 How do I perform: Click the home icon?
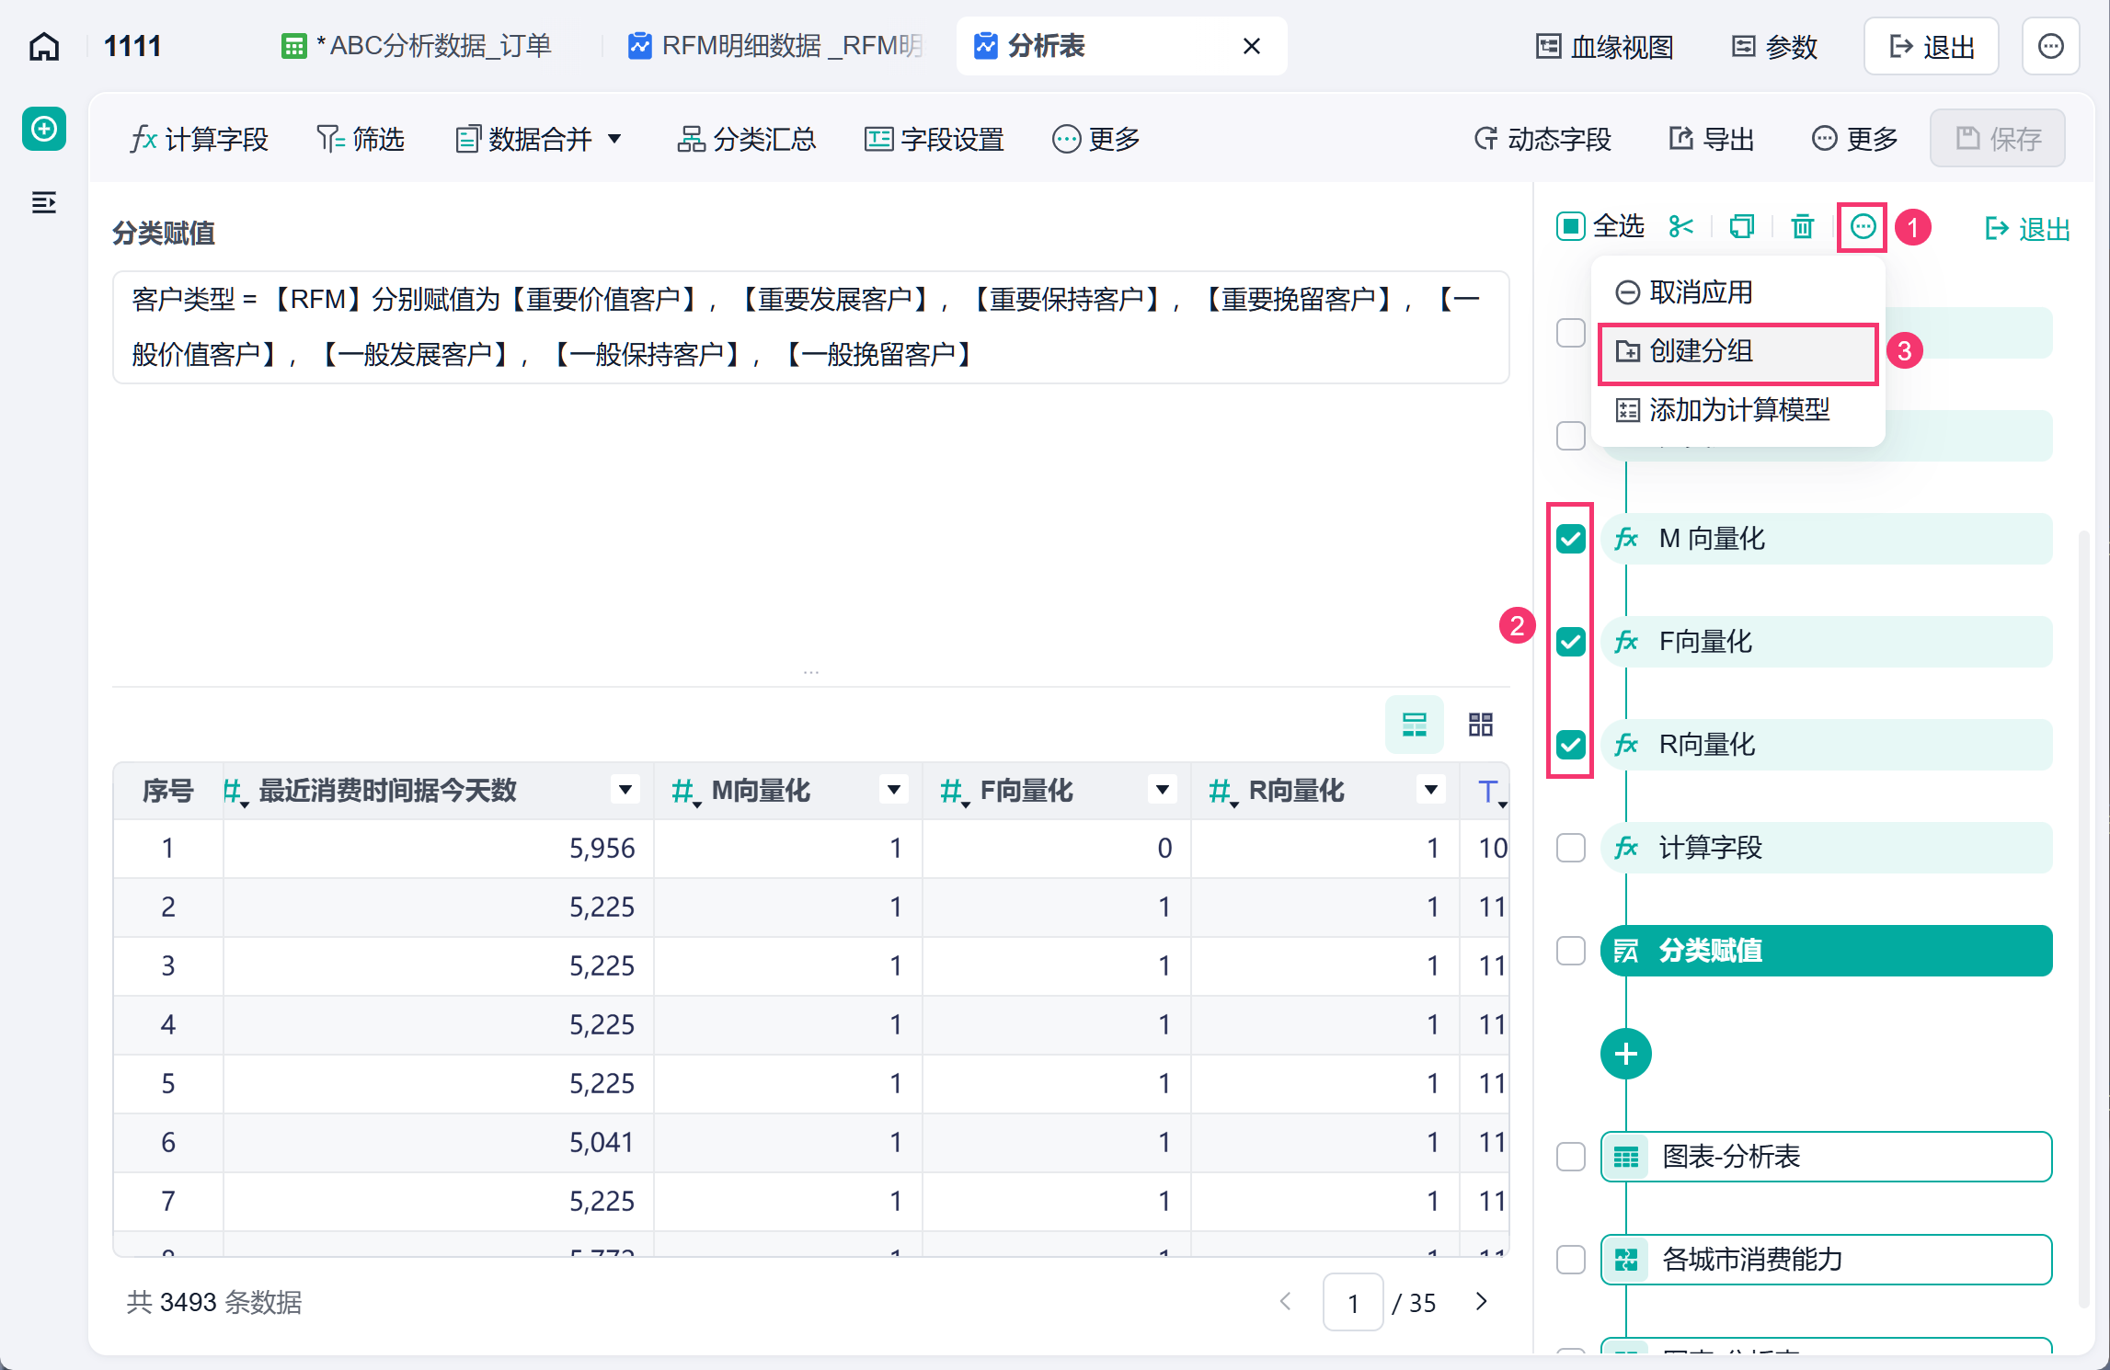pyautogui.click(x=44, y=46)
